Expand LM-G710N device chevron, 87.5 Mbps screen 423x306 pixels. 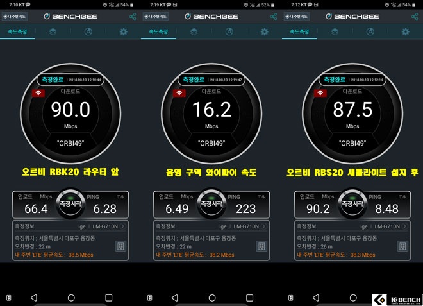(404, 226)
